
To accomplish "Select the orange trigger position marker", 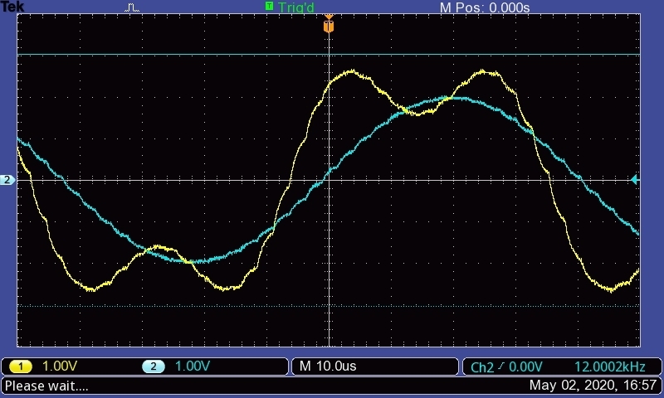I will 329,25.
